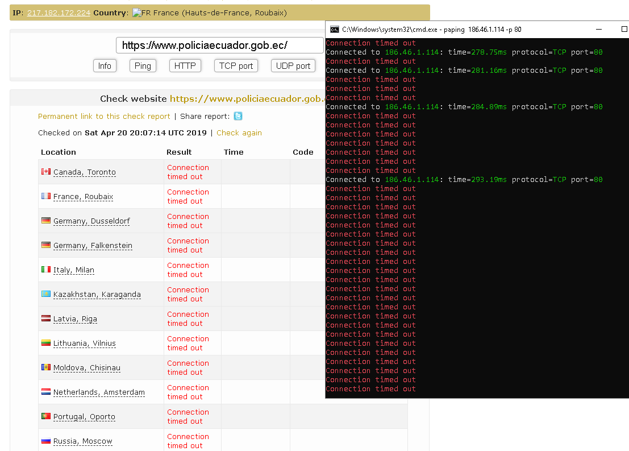Image resolution: width=629 pixels, height=451 pixels.
Task: Click the flag next to Germany, Dusseldorf
Action: tap(46, 221)
